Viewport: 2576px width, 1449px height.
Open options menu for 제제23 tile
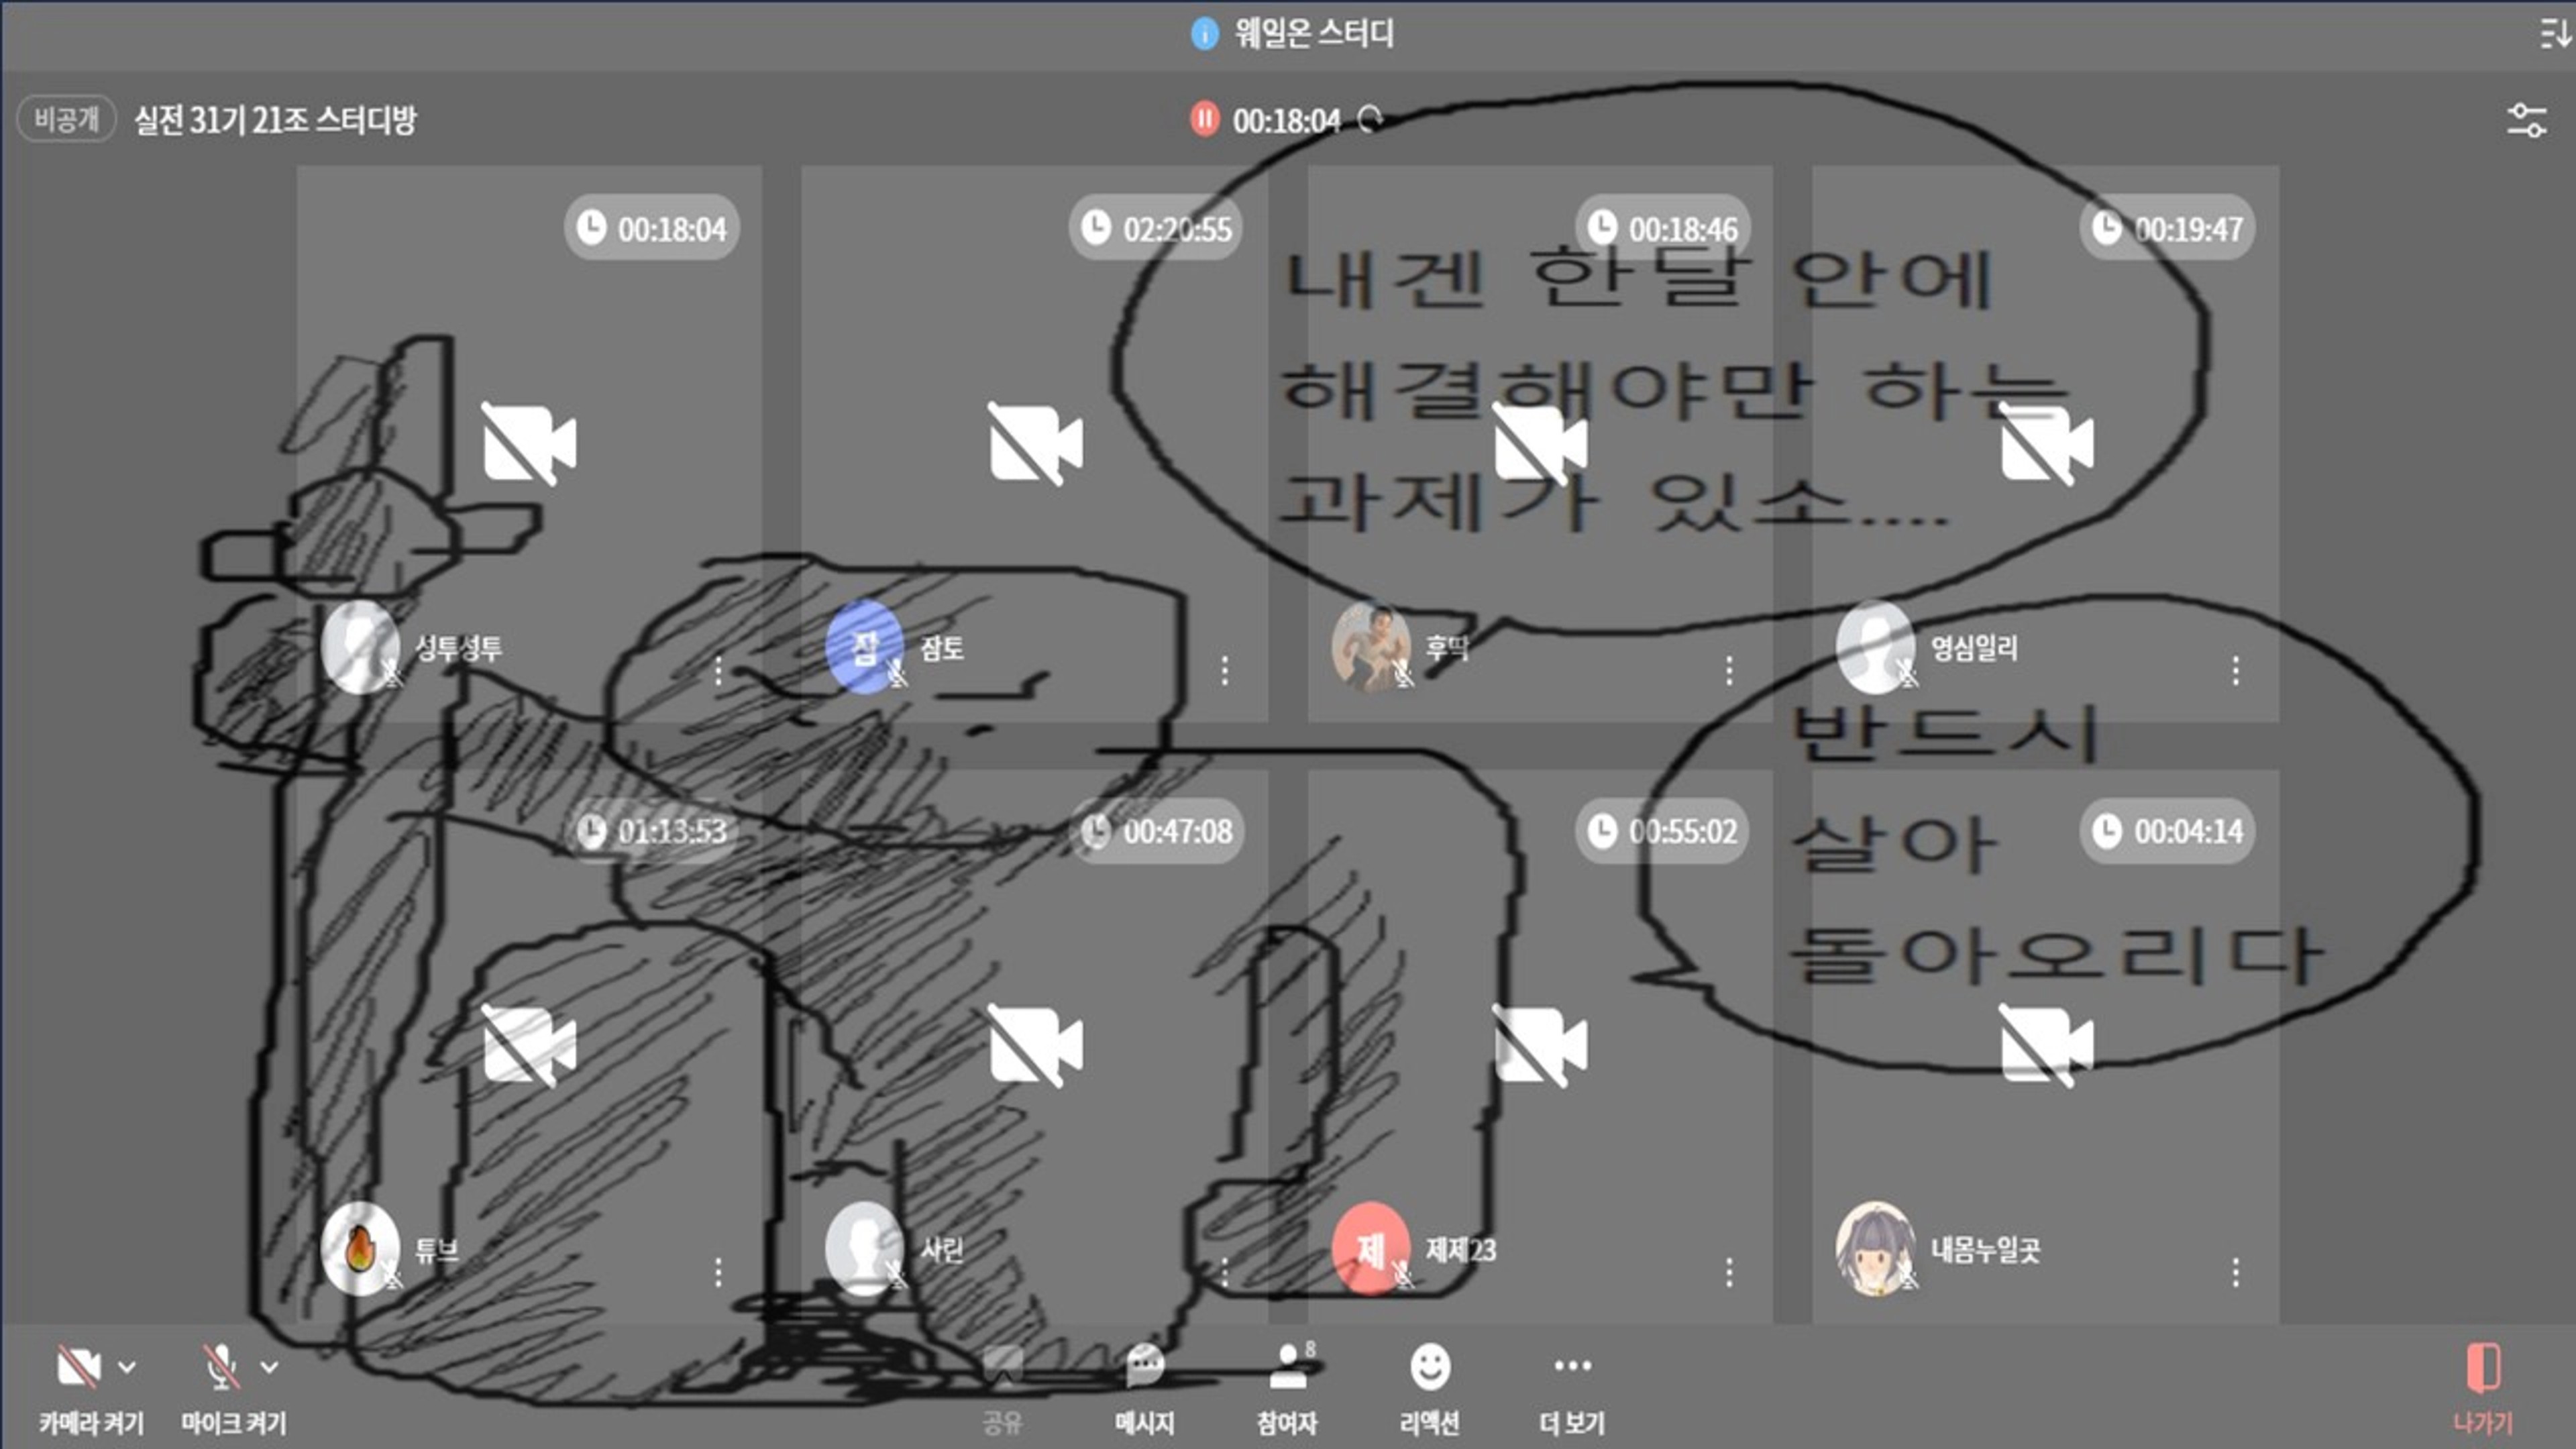[1730, 1272]
